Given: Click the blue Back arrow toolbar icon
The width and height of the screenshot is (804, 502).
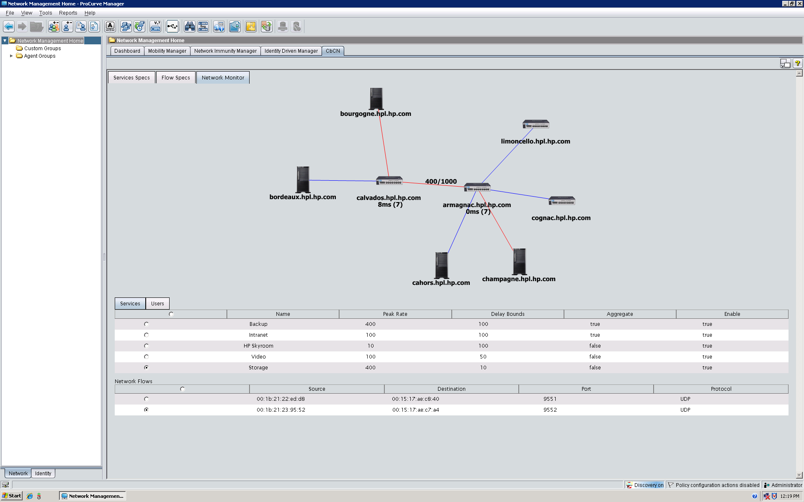Looking at the screenshot, I should tap(9, 27).
